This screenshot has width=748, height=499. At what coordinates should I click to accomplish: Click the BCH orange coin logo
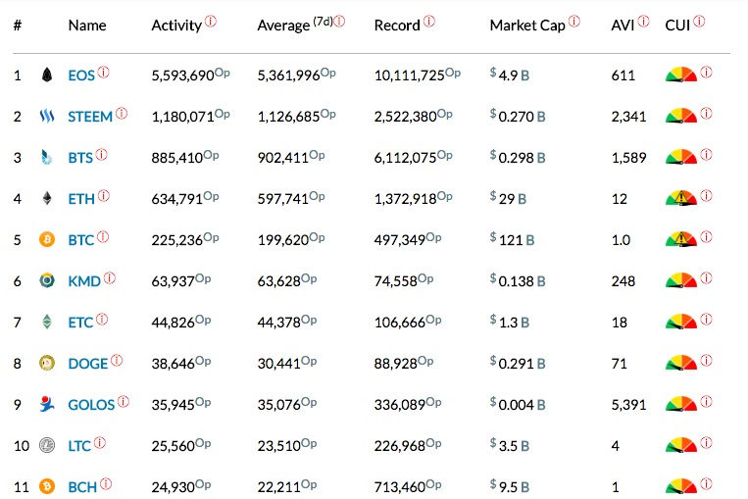pos(47,486)
